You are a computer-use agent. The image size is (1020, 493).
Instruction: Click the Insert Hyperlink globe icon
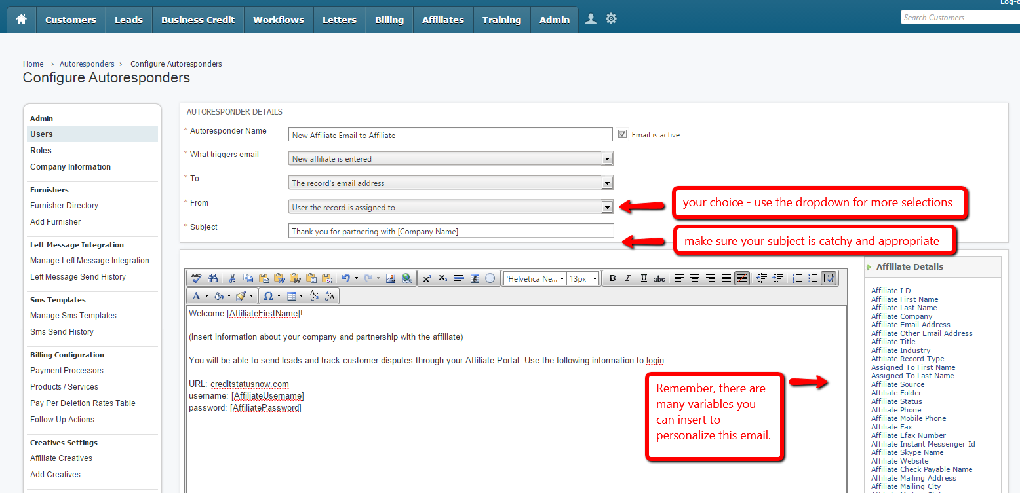click(406, 278)
